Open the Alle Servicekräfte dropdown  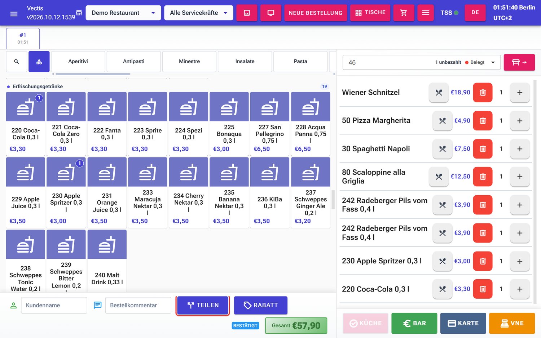[198, 13]
